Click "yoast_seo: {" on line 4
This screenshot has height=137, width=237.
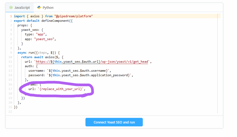point(32,30)
